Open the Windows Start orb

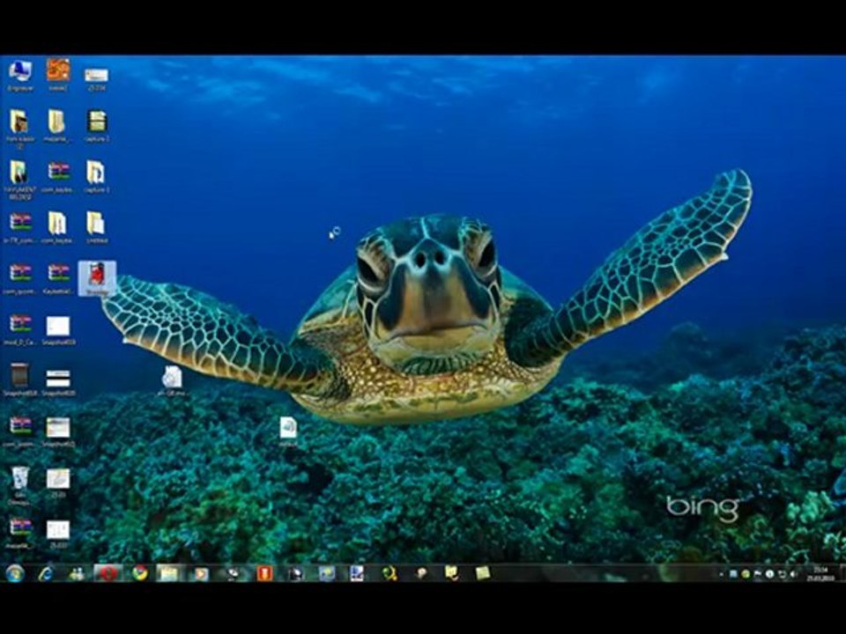(x=15, y=573)
